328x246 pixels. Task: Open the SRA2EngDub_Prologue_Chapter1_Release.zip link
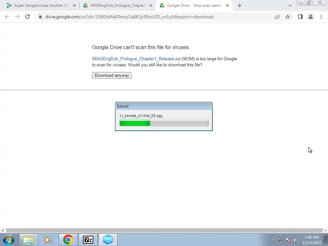click(x=136, y=59)
